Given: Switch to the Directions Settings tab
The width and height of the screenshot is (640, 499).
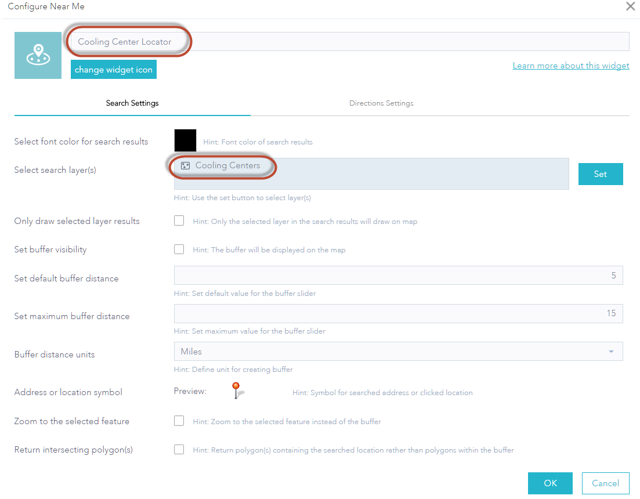Looking at the screenshot, I should [381, 103].
